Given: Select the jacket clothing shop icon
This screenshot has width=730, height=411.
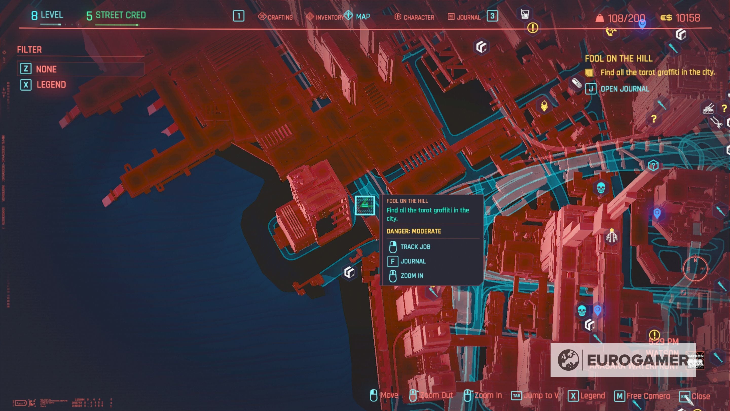Looking at the screenshot, I should coord(612,236).
